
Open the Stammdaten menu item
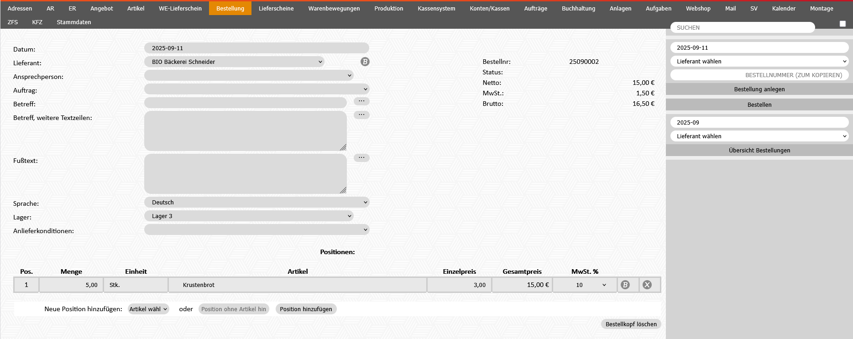pos(74,22)
